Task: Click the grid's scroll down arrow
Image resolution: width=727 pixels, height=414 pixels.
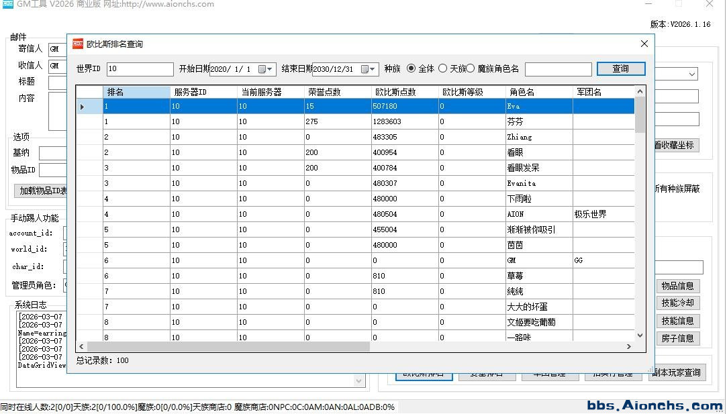Action: 640,335
